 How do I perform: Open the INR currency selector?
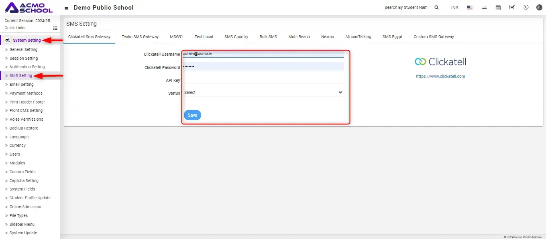454,8
